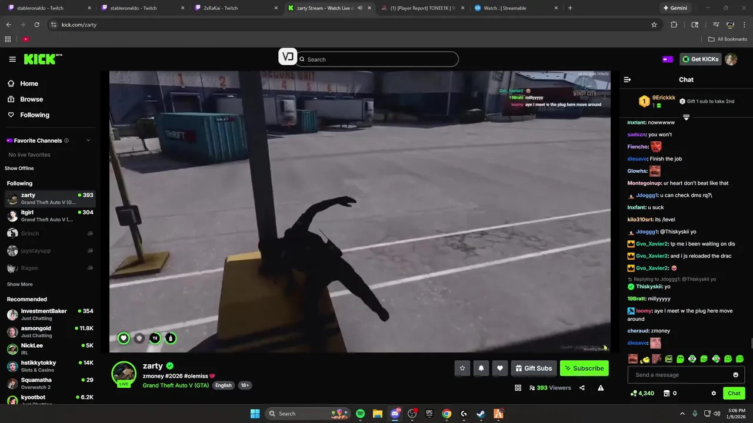Collapse the chat panel with arrow icon

pyautogui.click(x=627, y=79)
